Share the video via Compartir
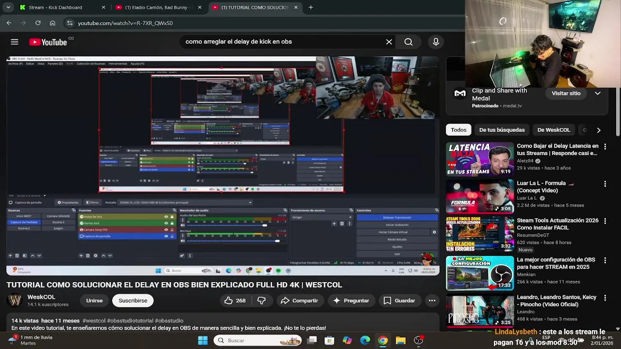Screen dimensions: 621x349 [299, 301]
